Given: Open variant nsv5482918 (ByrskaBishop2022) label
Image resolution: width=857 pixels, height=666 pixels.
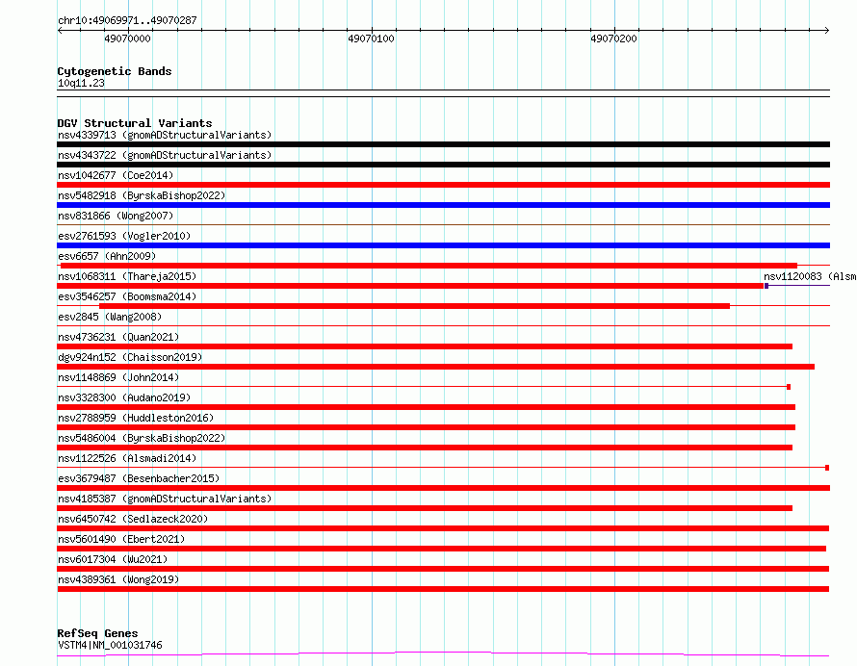Looking at the screenshot, I should [x=142, y=195].
